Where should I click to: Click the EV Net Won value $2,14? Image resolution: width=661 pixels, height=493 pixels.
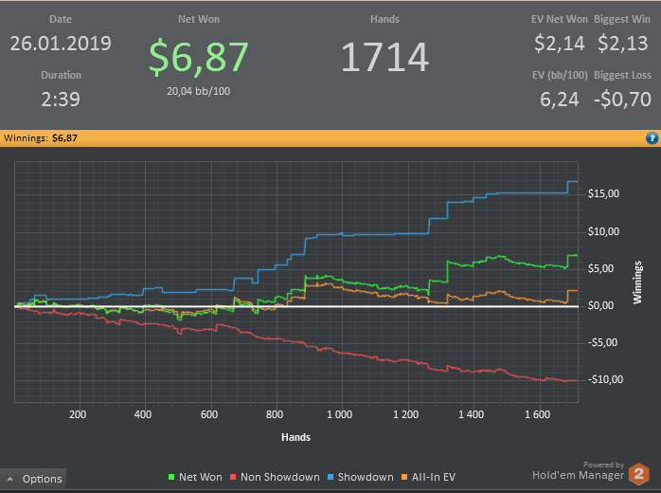tap(560, 44)
